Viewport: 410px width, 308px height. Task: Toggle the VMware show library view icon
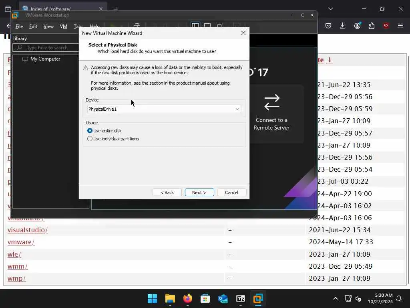[195, 25]
